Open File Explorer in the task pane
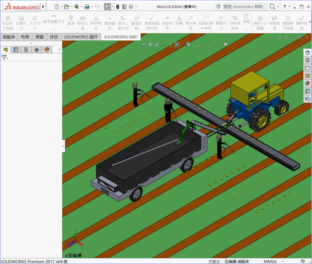Viewport: 312px width, 264px height. click(x=308, y=68)
